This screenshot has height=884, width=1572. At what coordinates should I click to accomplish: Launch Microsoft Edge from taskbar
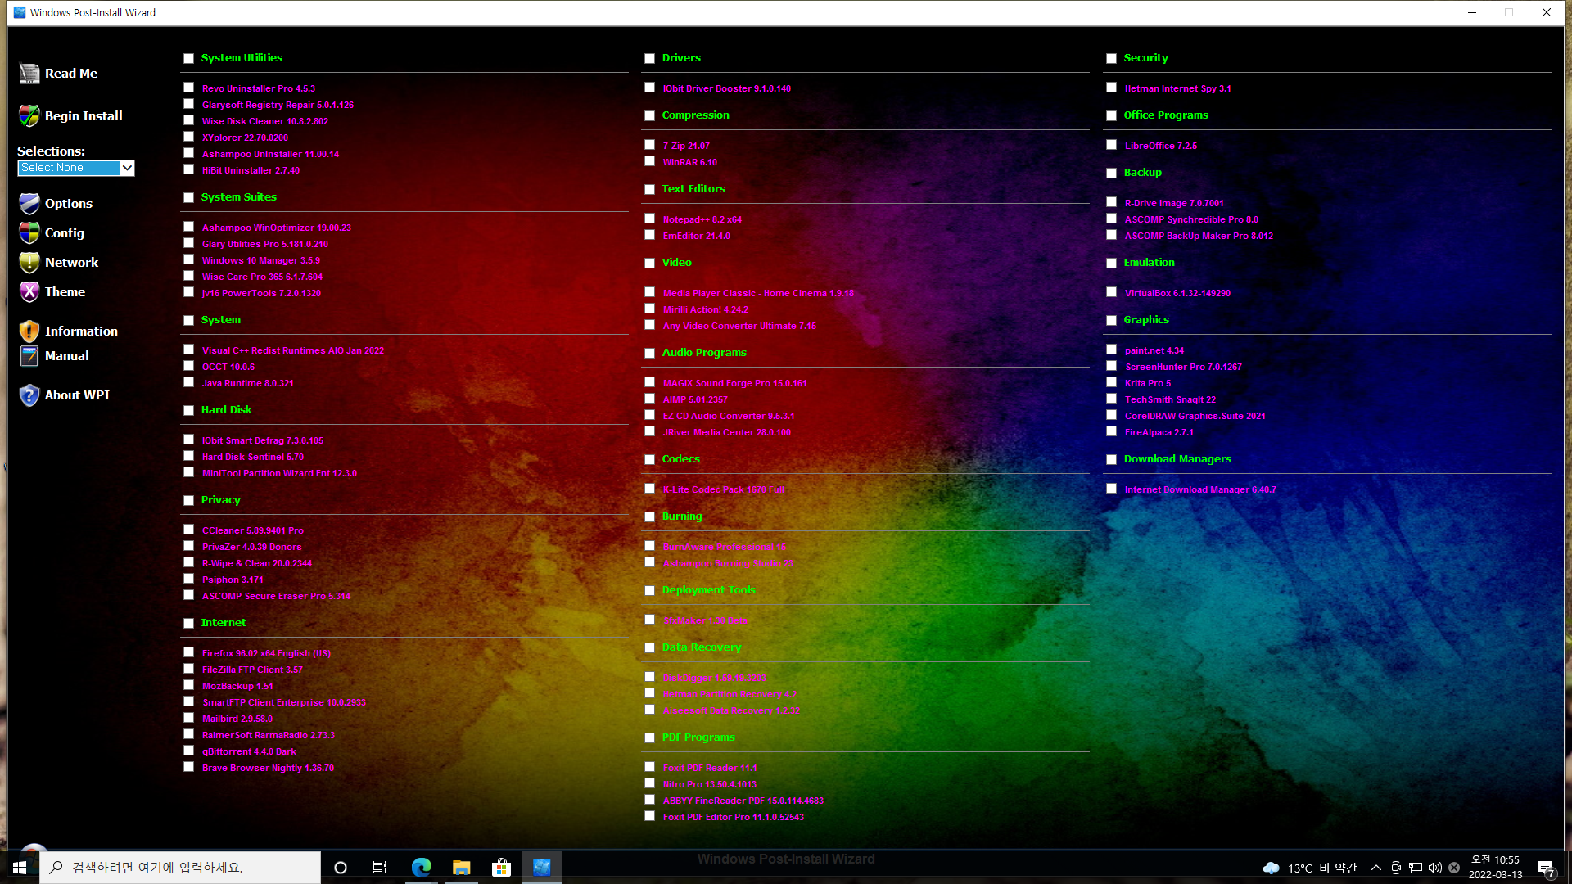[x=422, y=868]
